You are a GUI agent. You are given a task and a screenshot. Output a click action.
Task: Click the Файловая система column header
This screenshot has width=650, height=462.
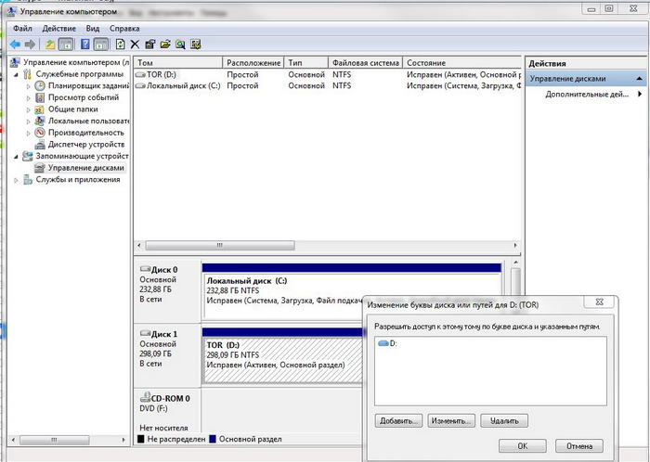click(x=365, y=63)
